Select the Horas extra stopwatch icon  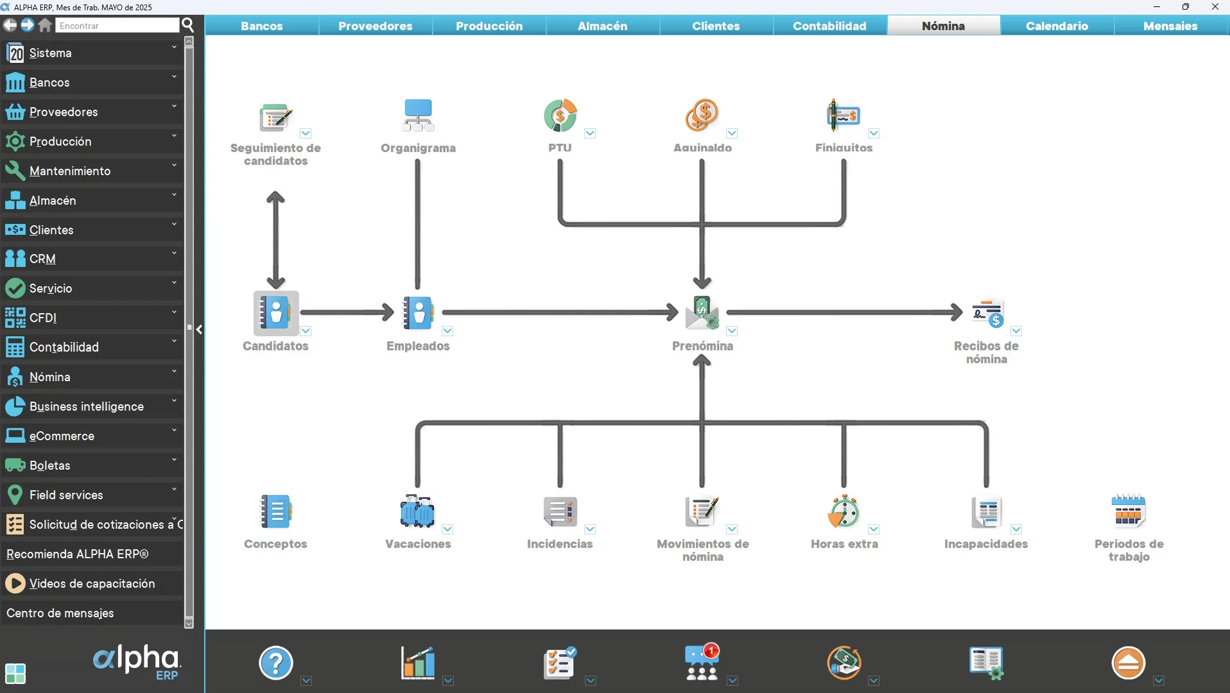pyautogui.click(x=844, y=511)
